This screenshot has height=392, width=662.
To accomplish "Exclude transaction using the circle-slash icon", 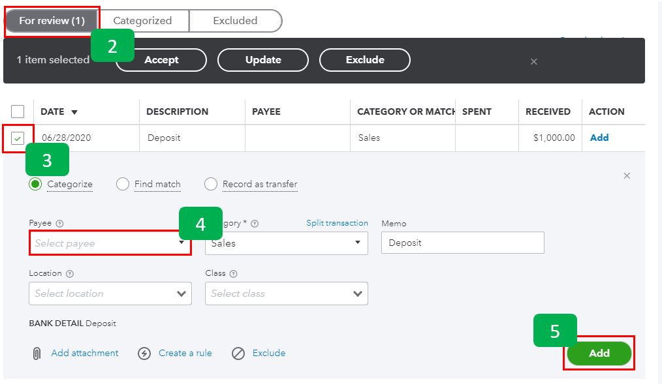I will click(238, 353).
